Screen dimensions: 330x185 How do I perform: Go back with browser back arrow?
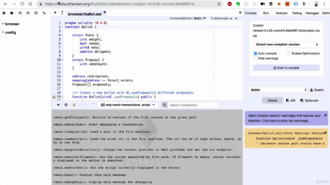pos(6,4)
